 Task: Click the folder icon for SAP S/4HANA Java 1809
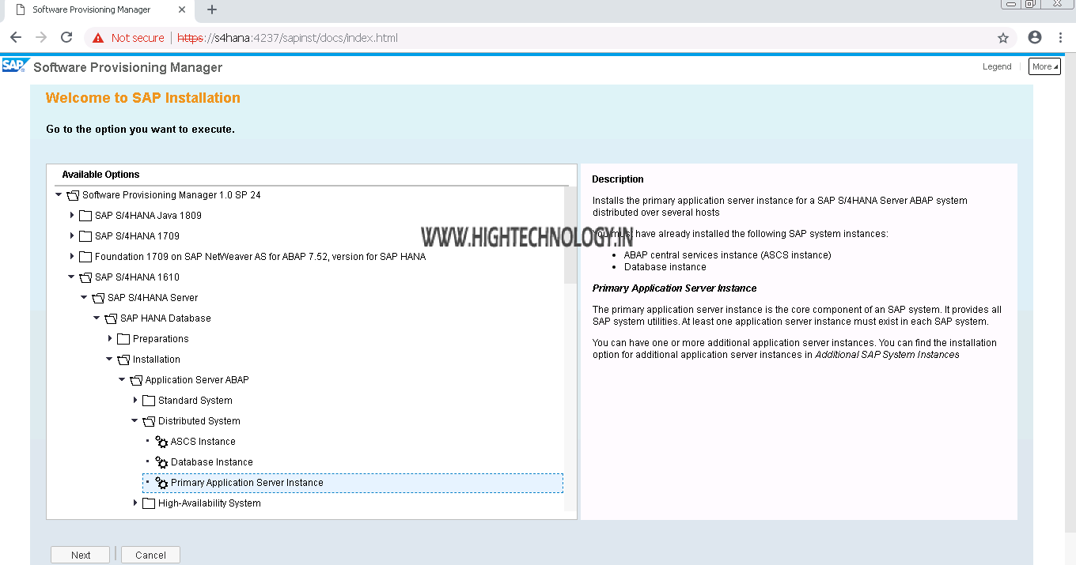(85, 216)
